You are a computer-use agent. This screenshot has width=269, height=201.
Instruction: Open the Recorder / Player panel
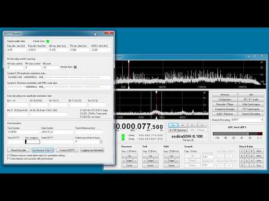pos(225,104)
